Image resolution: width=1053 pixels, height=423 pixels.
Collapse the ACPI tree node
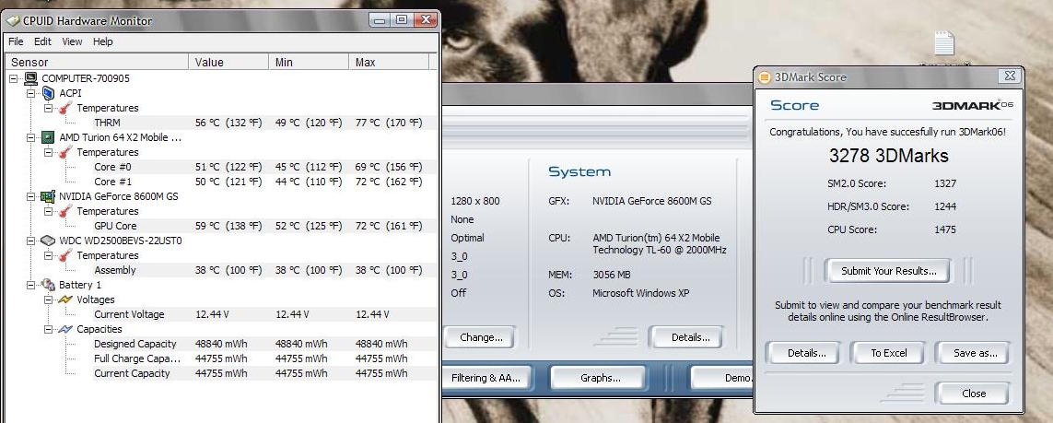(x=31, y=93)
